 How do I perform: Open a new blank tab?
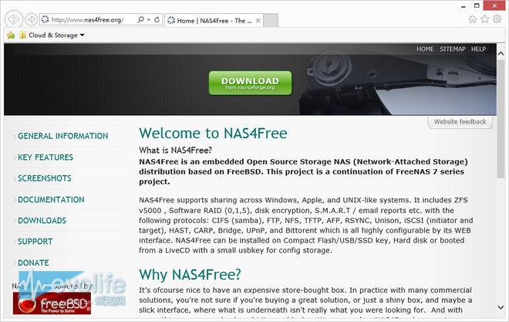pos(271,21)
